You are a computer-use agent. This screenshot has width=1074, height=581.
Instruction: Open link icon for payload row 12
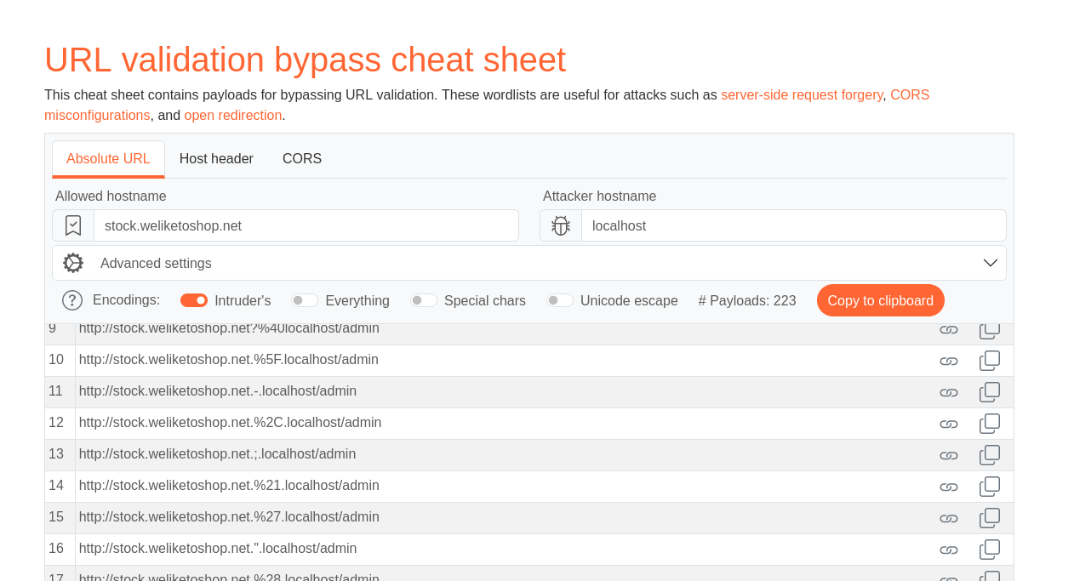point(948,424)
